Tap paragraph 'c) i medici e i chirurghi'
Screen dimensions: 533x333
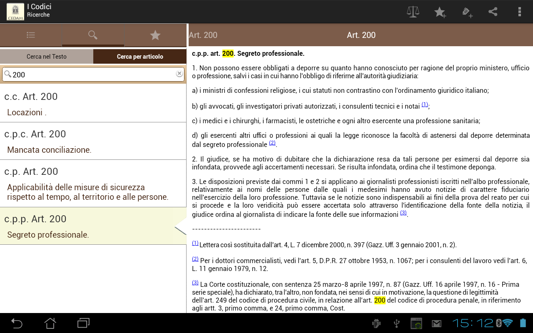click(x=336, y=121)
